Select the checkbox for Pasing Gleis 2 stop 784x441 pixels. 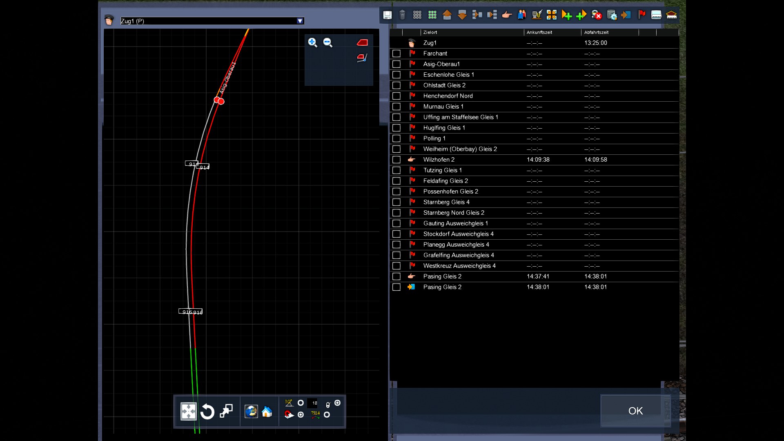tap(396, 276)
